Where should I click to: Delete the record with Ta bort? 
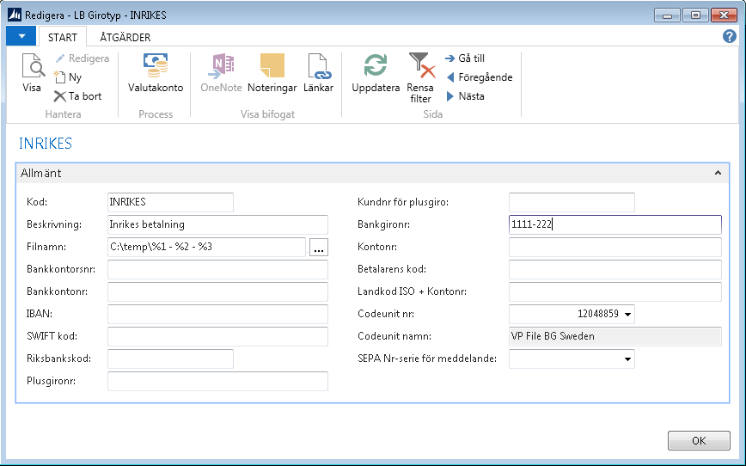(x=78, y=96)
